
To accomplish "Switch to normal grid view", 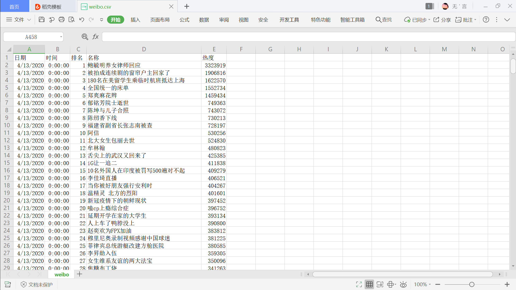I will tap(369, 285).
